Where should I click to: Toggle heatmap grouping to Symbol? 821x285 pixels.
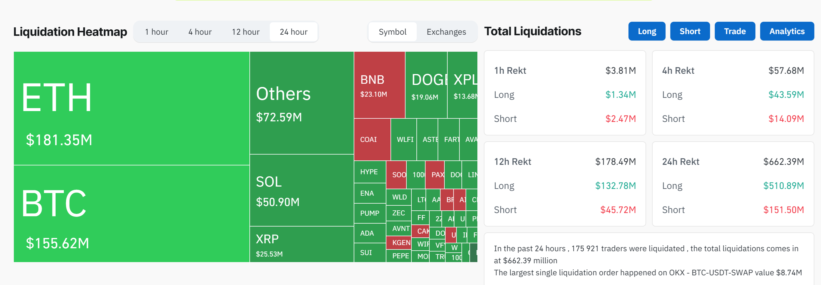pyautogui.click(x=392, y=32)
